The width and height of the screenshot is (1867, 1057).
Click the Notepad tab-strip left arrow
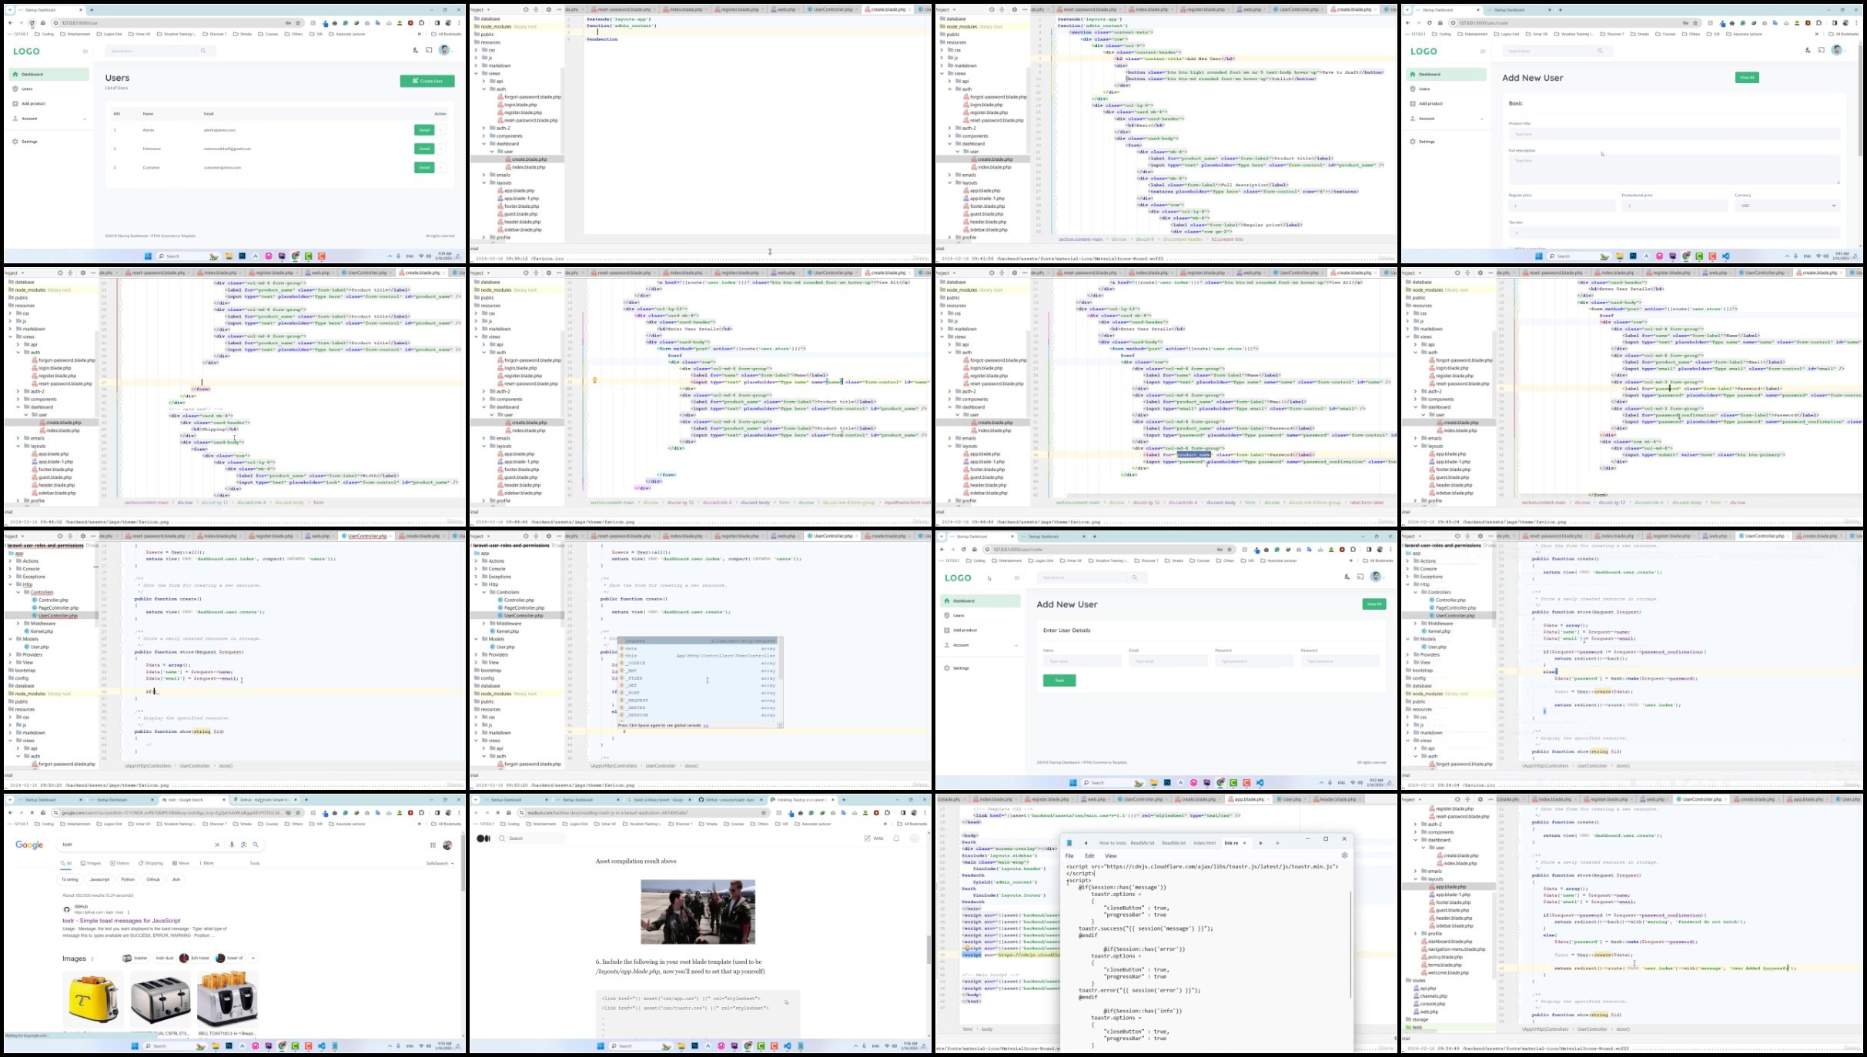tap(1086, 843)
